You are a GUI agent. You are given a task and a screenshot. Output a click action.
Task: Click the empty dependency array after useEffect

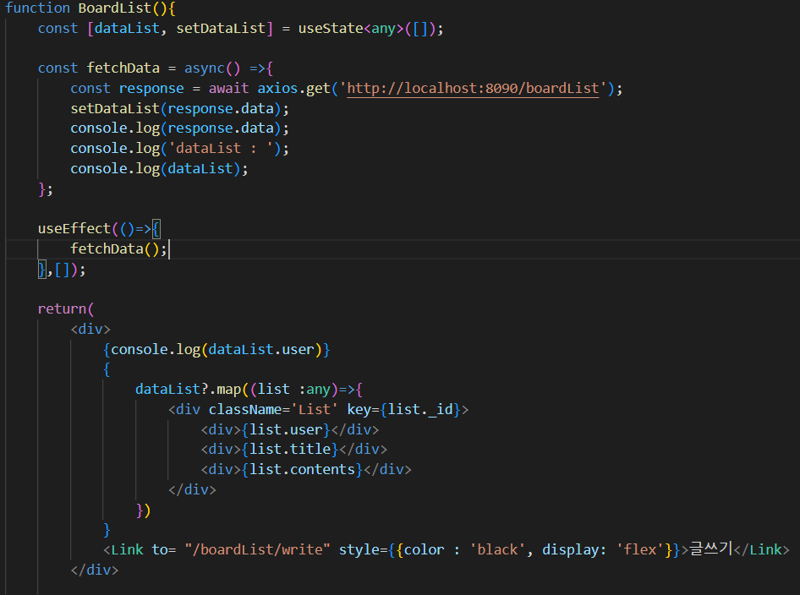click(x=62, y=270)
